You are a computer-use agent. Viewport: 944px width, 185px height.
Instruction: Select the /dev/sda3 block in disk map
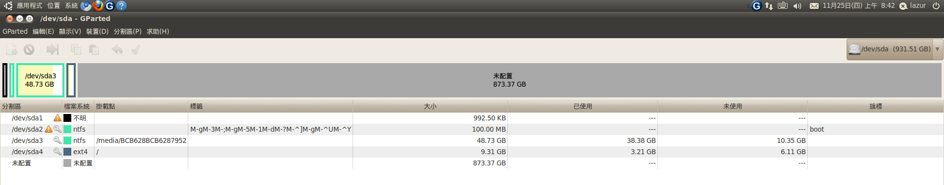40,80
